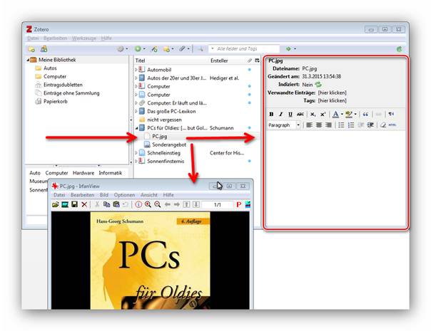The height and width of the screenshot is (331, 431).
Task: Click the Open icon in IrfanView toolbar
Action: pos(56,204)
